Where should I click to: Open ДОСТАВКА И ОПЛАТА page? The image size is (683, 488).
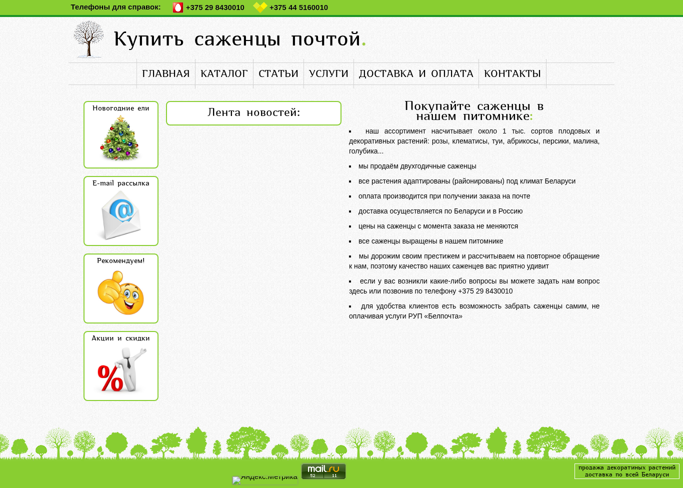tap(416, 73)
